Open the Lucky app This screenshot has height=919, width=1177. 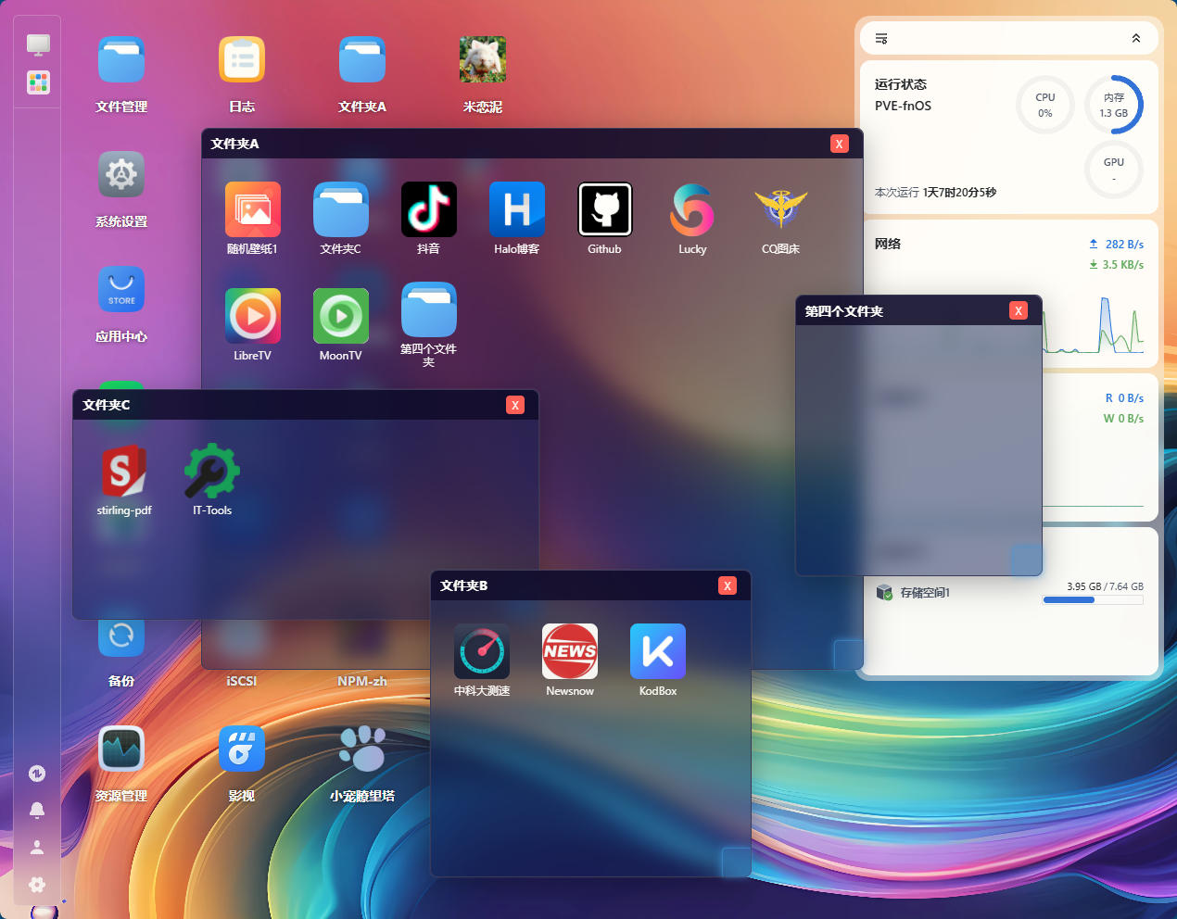pyautogui.click(x=692, y=209)
